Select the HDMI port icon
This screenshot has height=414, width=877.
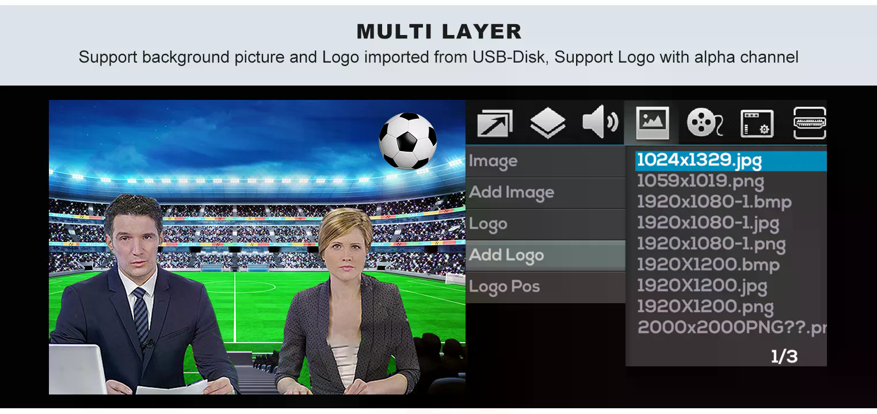pos(810,123)
